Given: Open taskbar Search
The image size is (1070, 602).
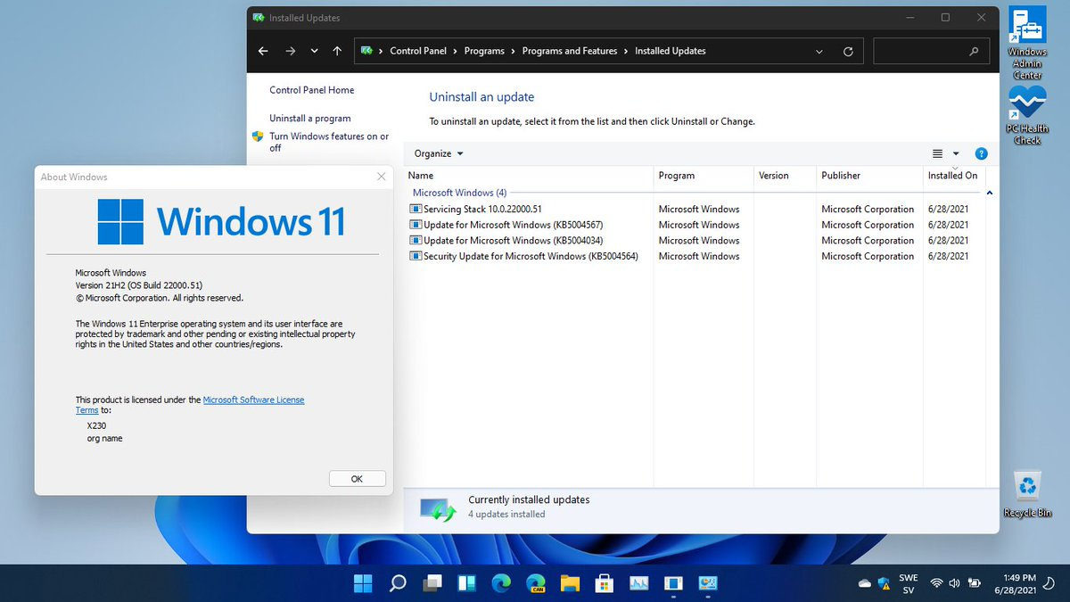Looking at the screenshot, I should click(x=398, y=583).
